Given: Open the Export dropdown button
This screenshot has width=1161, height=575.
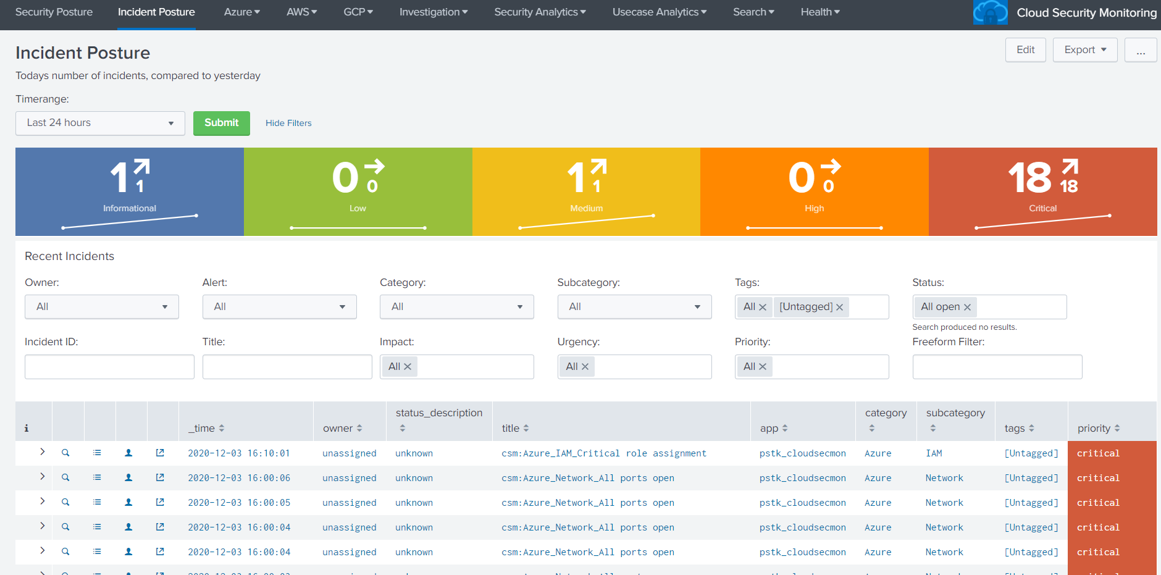Looking at the screenshot, I should (x=1085, y=50).
